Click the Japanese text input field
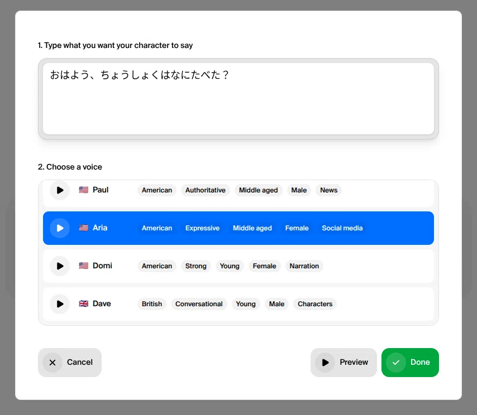 pyautogui.click(x=238, y=99)
